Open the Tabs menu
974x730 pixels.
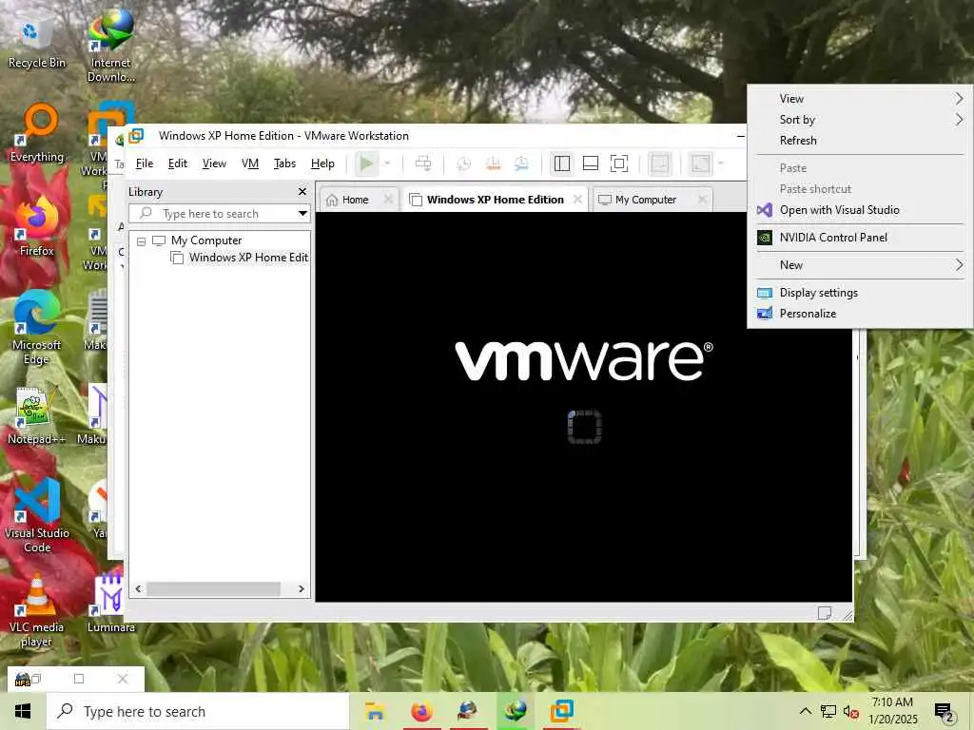pyautogui.click(x=284, y=163)
